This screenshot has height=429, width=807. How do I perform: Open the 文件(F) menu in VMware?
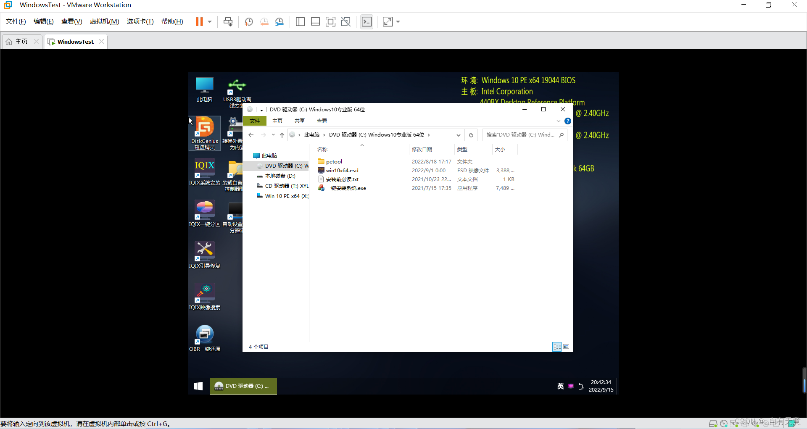[16, 21]
